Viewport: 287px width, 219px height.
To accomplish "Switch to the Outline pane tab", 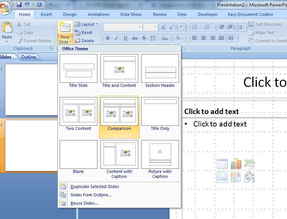I will point(28,57).
